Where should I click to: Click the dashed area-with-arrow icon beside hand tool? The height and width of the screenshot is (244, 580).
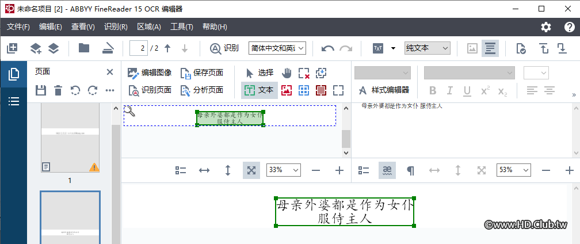(321, 73)
